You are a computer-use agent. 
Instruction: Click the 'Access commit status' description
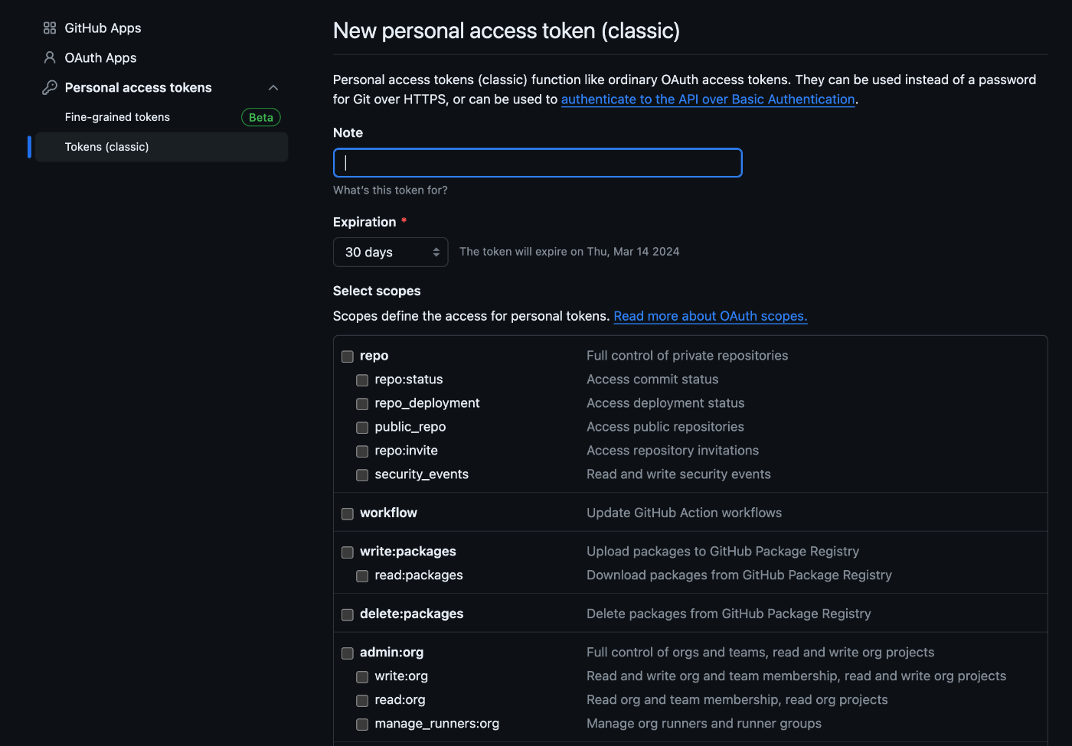point(652,380)
